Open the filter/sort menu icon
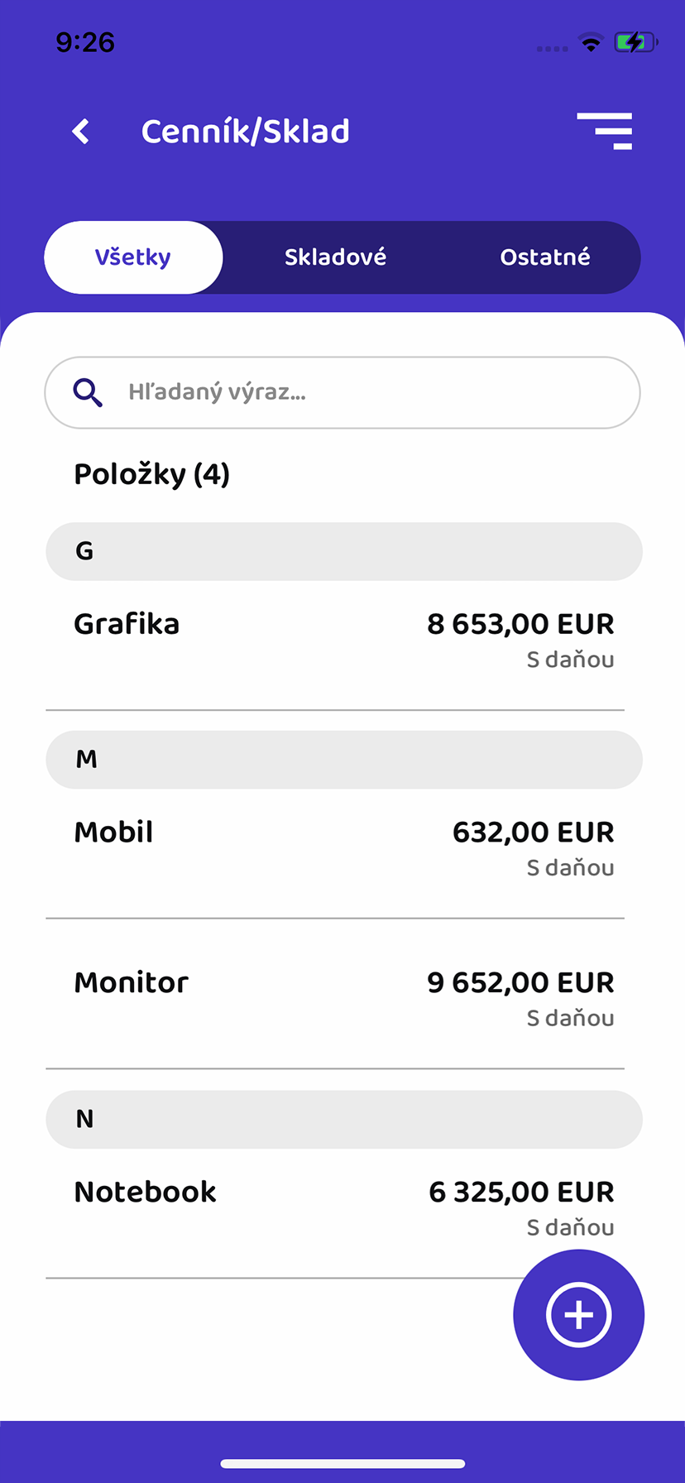The image size is (685, 1483). pyautogui.click(x=605, y=131)
